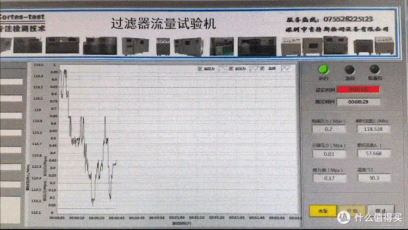Image resolution: width=408 pixels, height=230 pixels.
Task: Click the rear pressure field showing 0.03
Action: (329, 154)
